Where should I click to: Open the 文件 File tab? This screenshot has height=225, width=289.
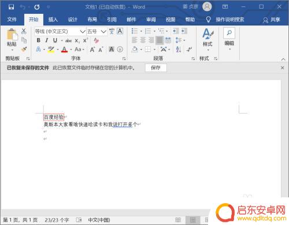(x=12, y=20)
